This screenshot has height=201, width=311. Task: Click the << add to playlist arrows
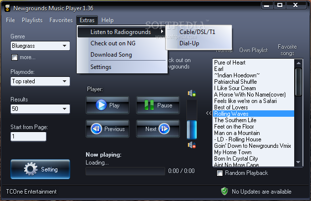[x=209, y=113]
